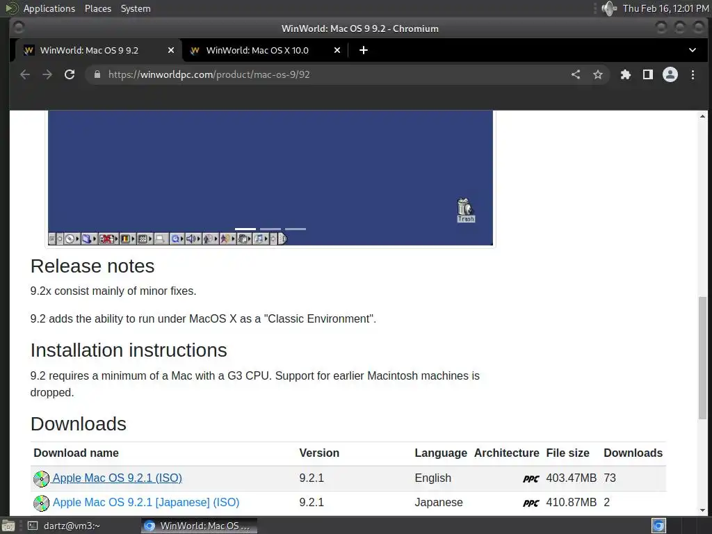This screenshot has width=712, height=534.
Task: Click the Chromium window menu button
Action: [x=18, y=28]
